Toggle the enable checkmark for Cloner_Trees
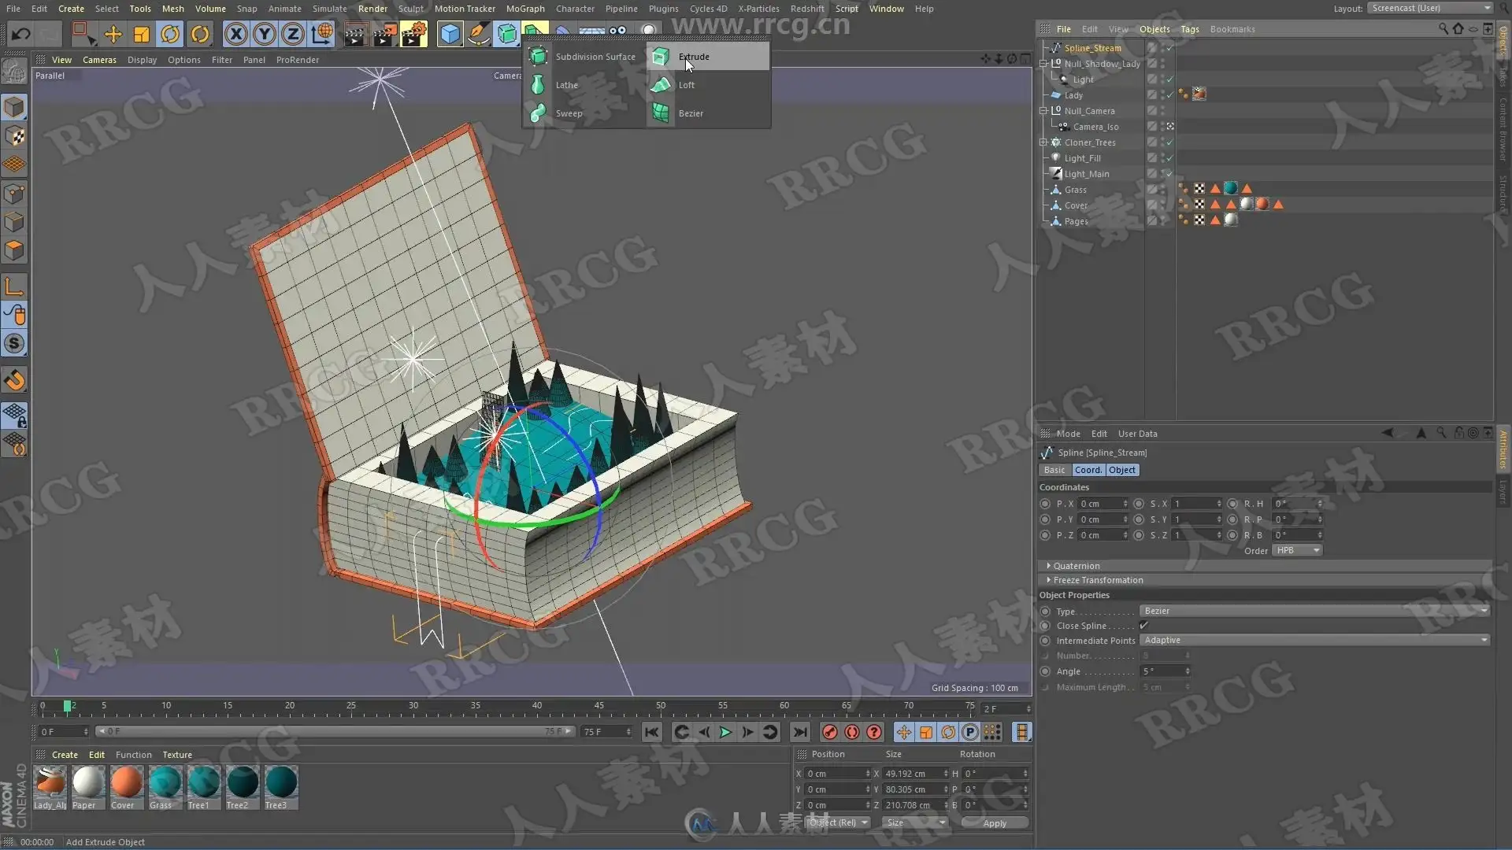Viewport: 1512px width, 850px height. point(1169,142)
